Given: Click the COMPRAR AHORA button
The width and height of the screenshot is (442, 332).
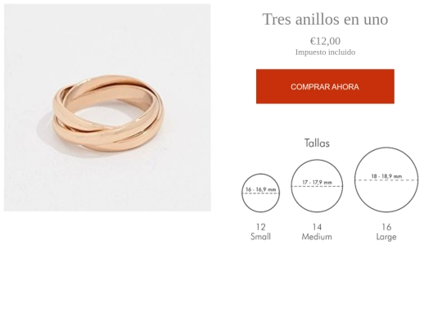Looking at the screenshot, I should pyautogui.click(x=325, y=86).
